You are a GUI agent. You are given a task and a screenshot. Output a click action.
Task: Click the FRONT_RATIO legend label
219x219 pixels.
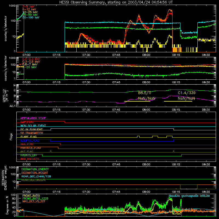click(x=31, y=196)
